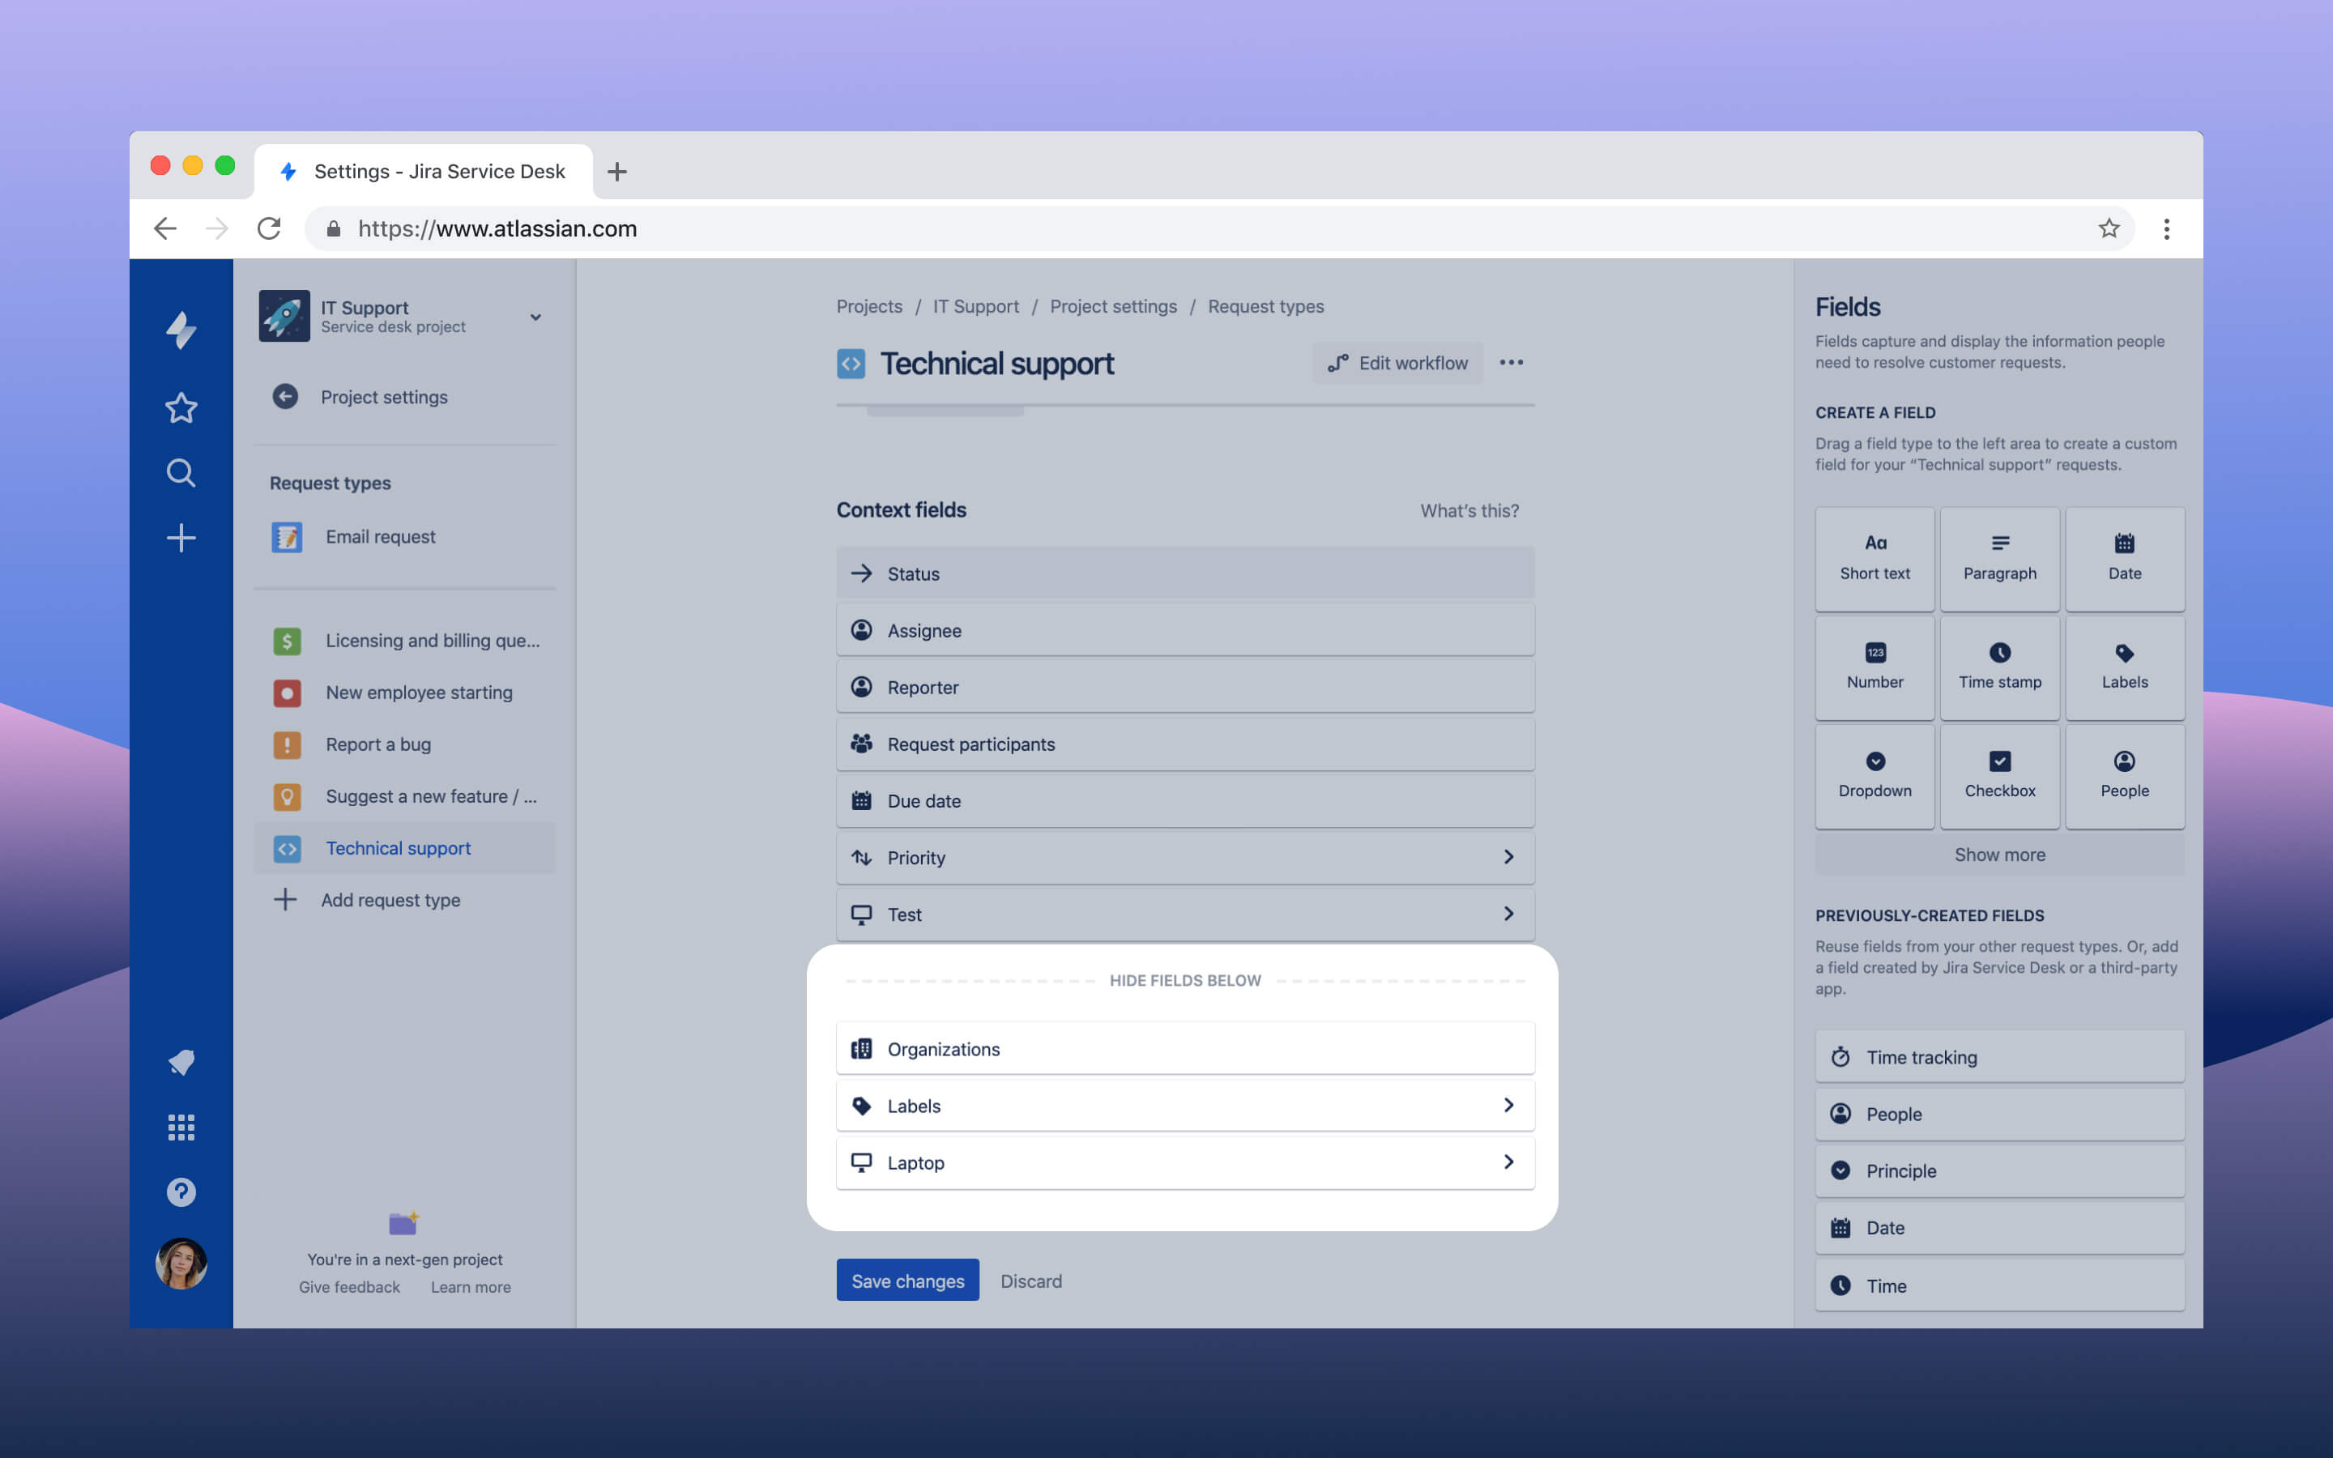Select Technical support in request types list
The image size is (2333, 1458).
405,847
